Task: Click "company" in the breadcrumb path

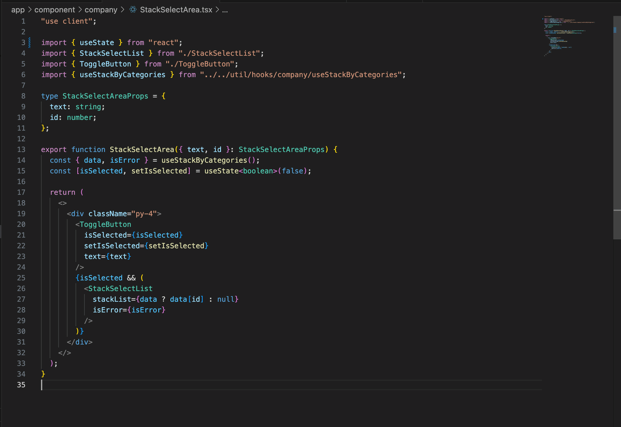Action: [x=101, y=9]
